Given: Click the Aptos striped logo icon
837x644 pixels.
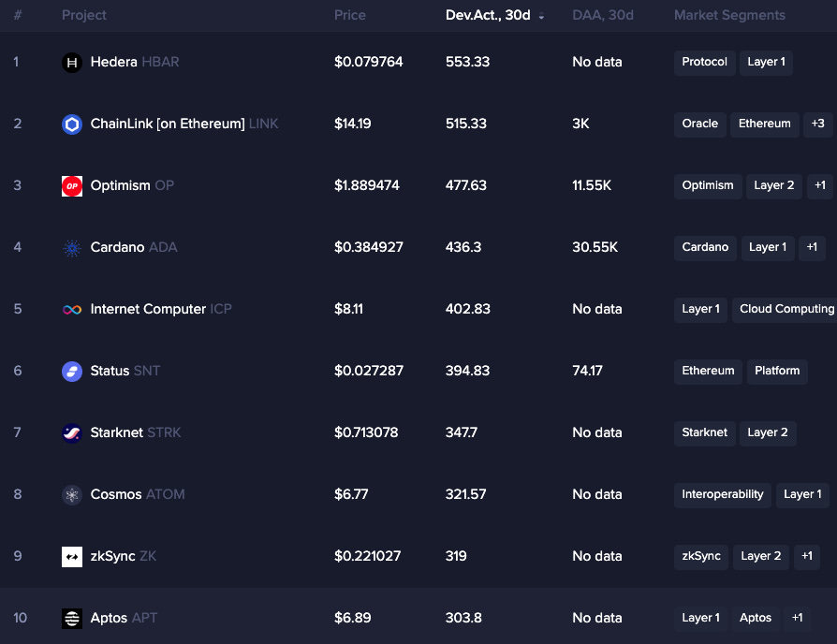Looking at the screenshot, I should tap(72, 619).
